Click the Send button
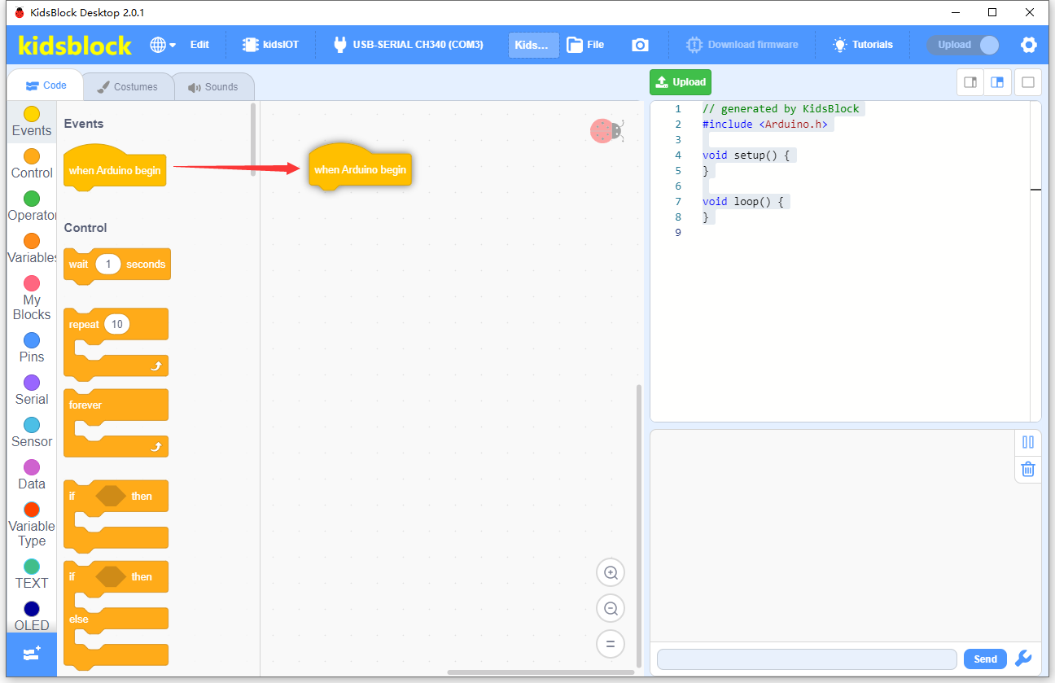The width and height of the screenshot is (1055, 683). [985, 659]
